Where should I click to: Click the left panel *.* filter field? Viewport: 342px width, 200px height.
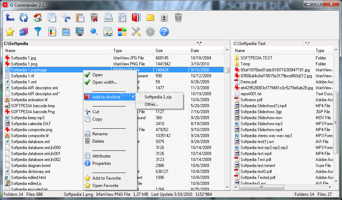(213, 43)
